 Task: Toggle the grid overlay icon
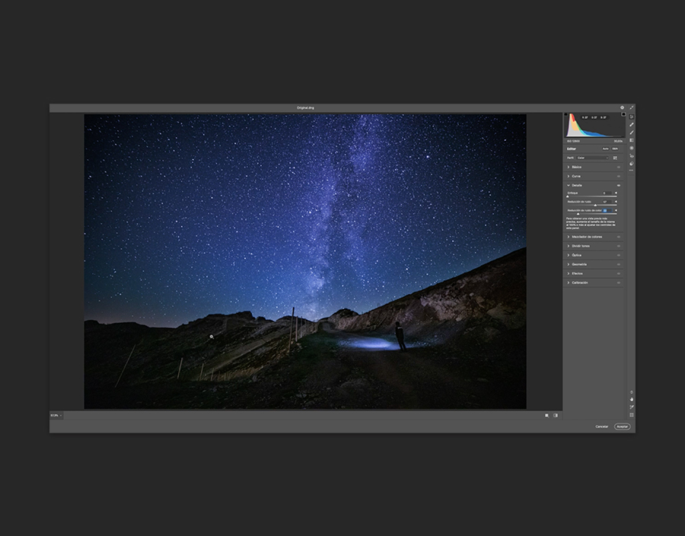coord(632,415)
